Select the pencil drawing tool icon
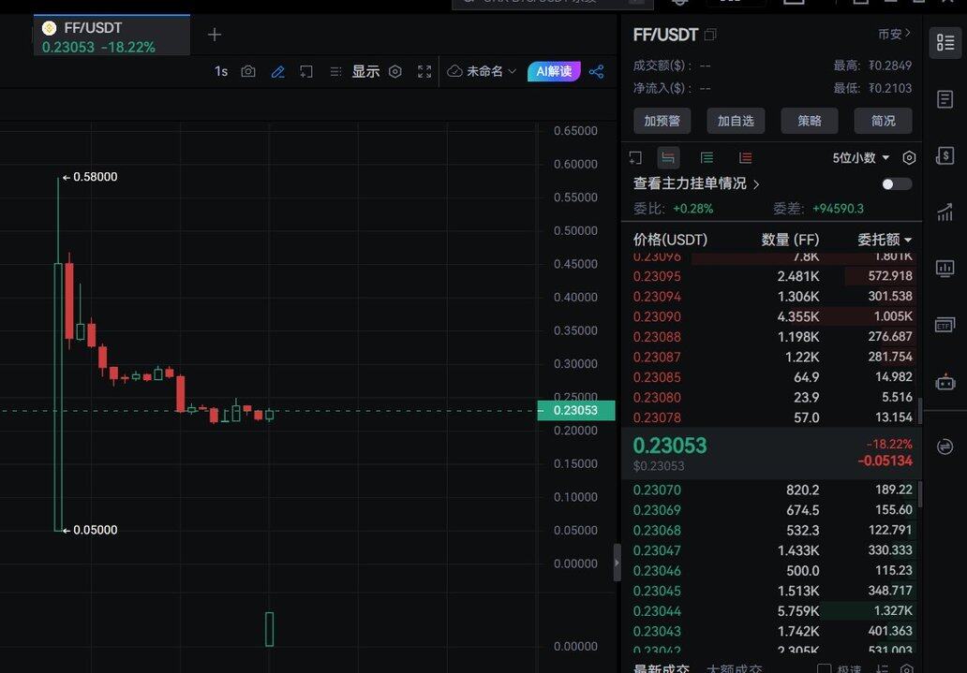Viewport: 967px width, 673px height. click(277, 71)
